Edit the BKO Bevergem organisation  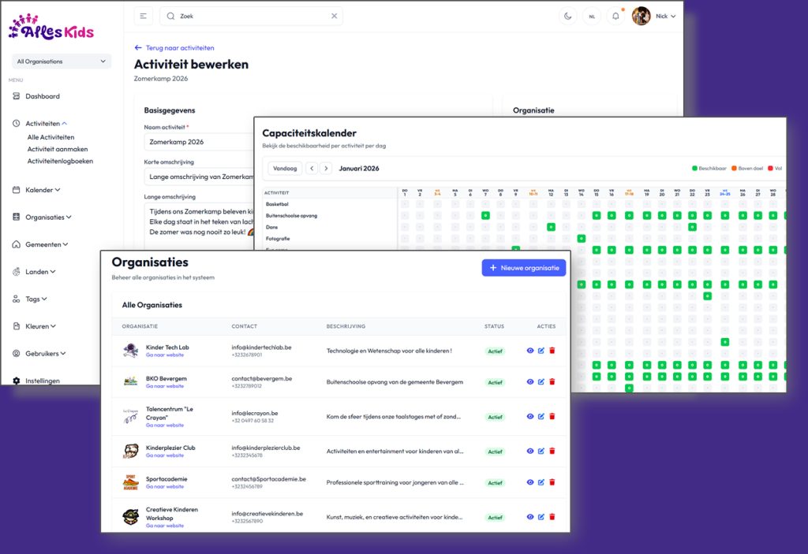coord(541,381)
